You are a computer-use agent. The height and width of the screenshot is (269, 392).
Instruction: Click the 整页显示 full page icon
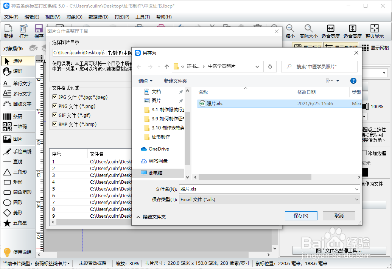click(x=374, y=31)
